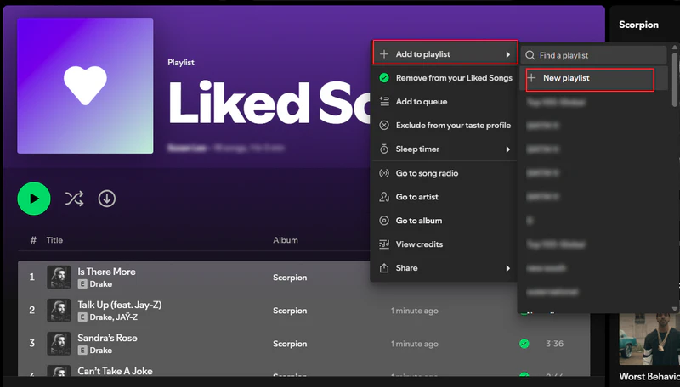Screen dimensions: 680x387
Task: Click the Go to artist icon
Action: pos(384,197)
